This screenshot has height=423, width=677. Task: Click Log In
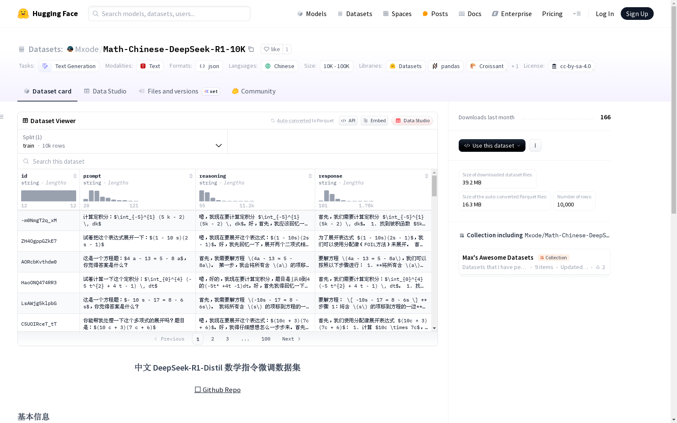tap(605, 14)
